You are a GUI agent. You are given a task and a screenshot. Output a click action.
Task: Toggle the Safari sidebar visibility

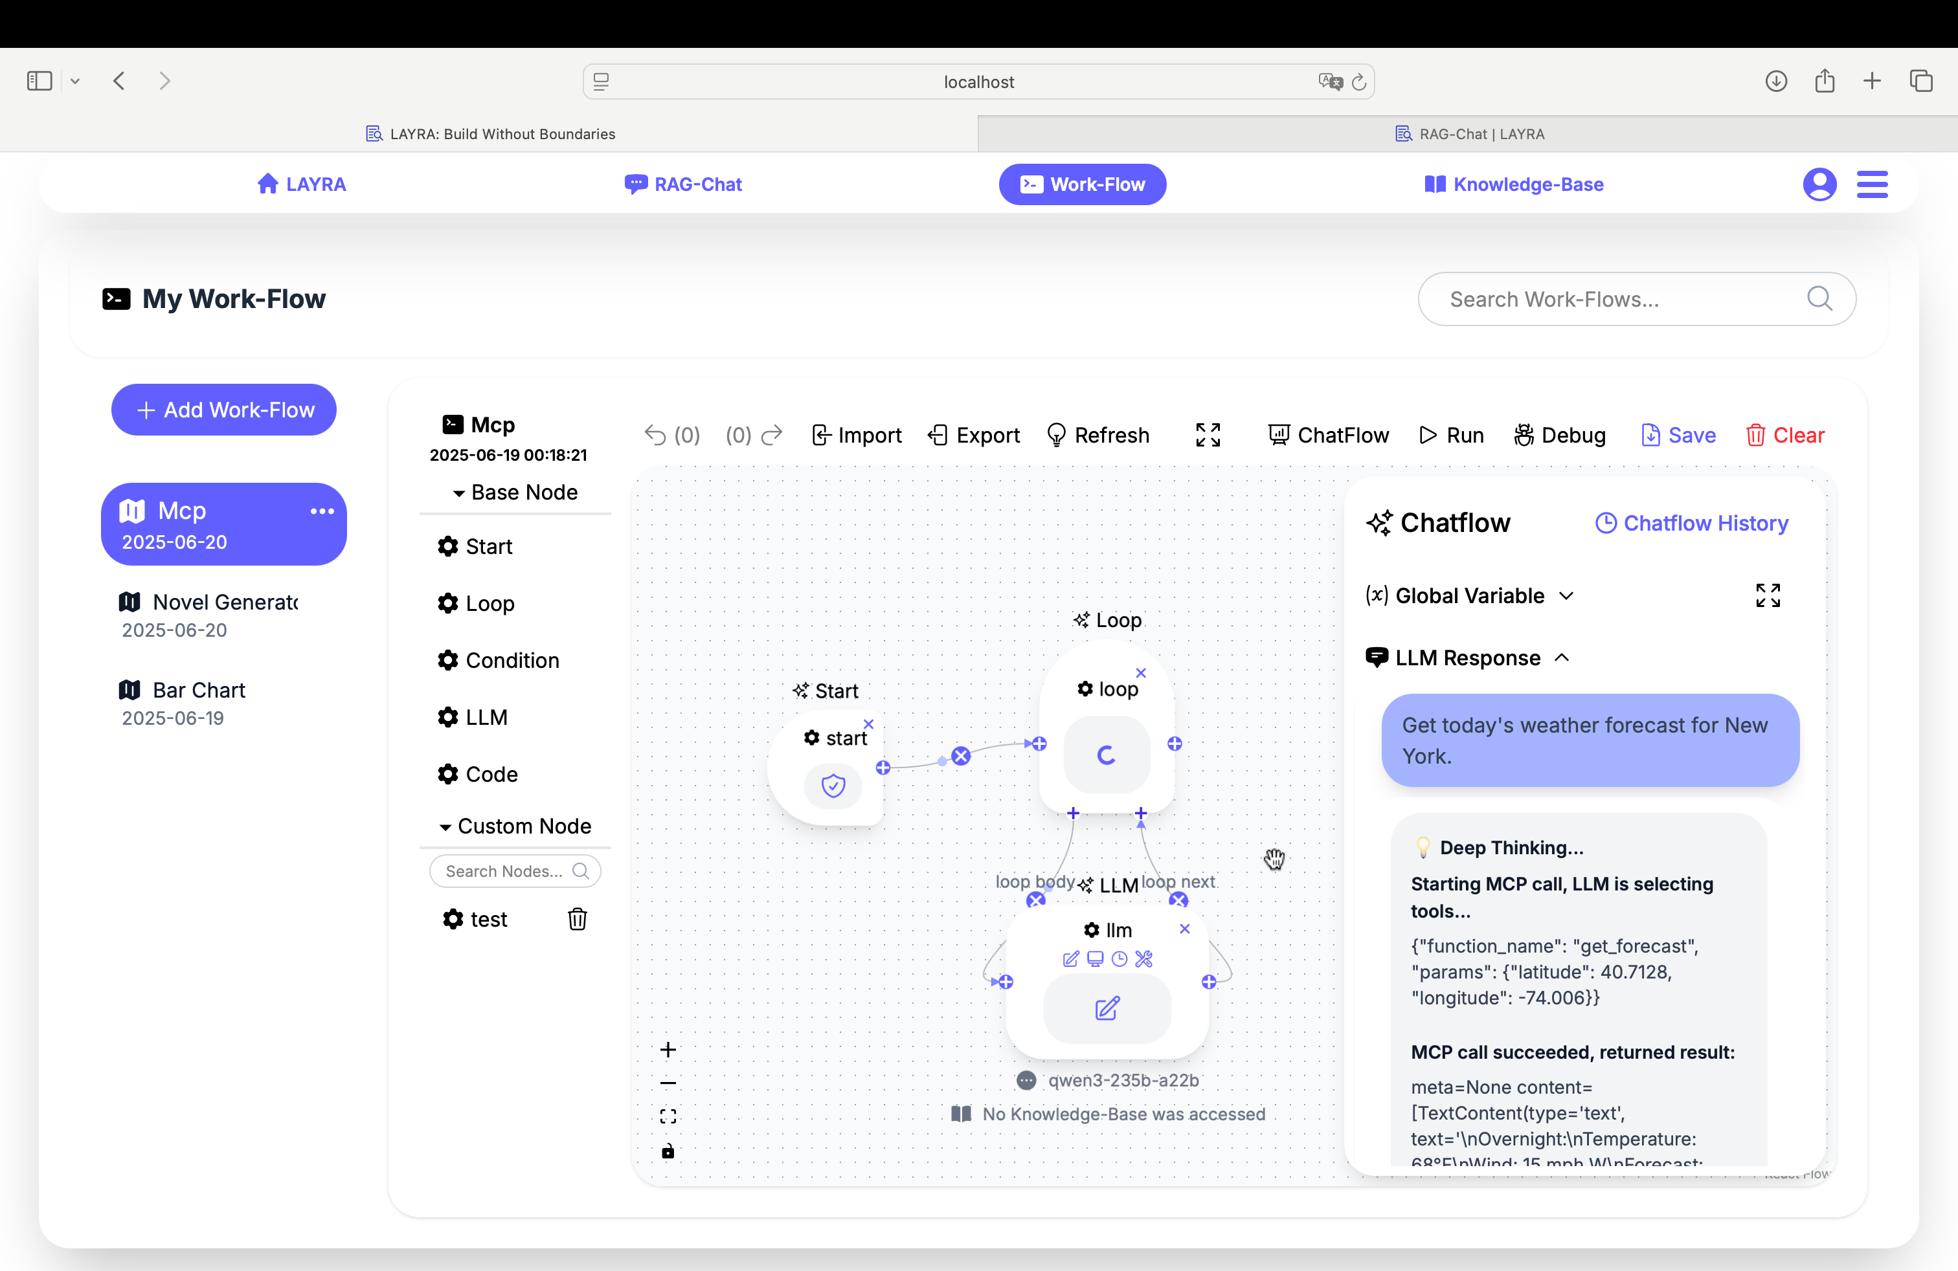[x=39, y=80]
